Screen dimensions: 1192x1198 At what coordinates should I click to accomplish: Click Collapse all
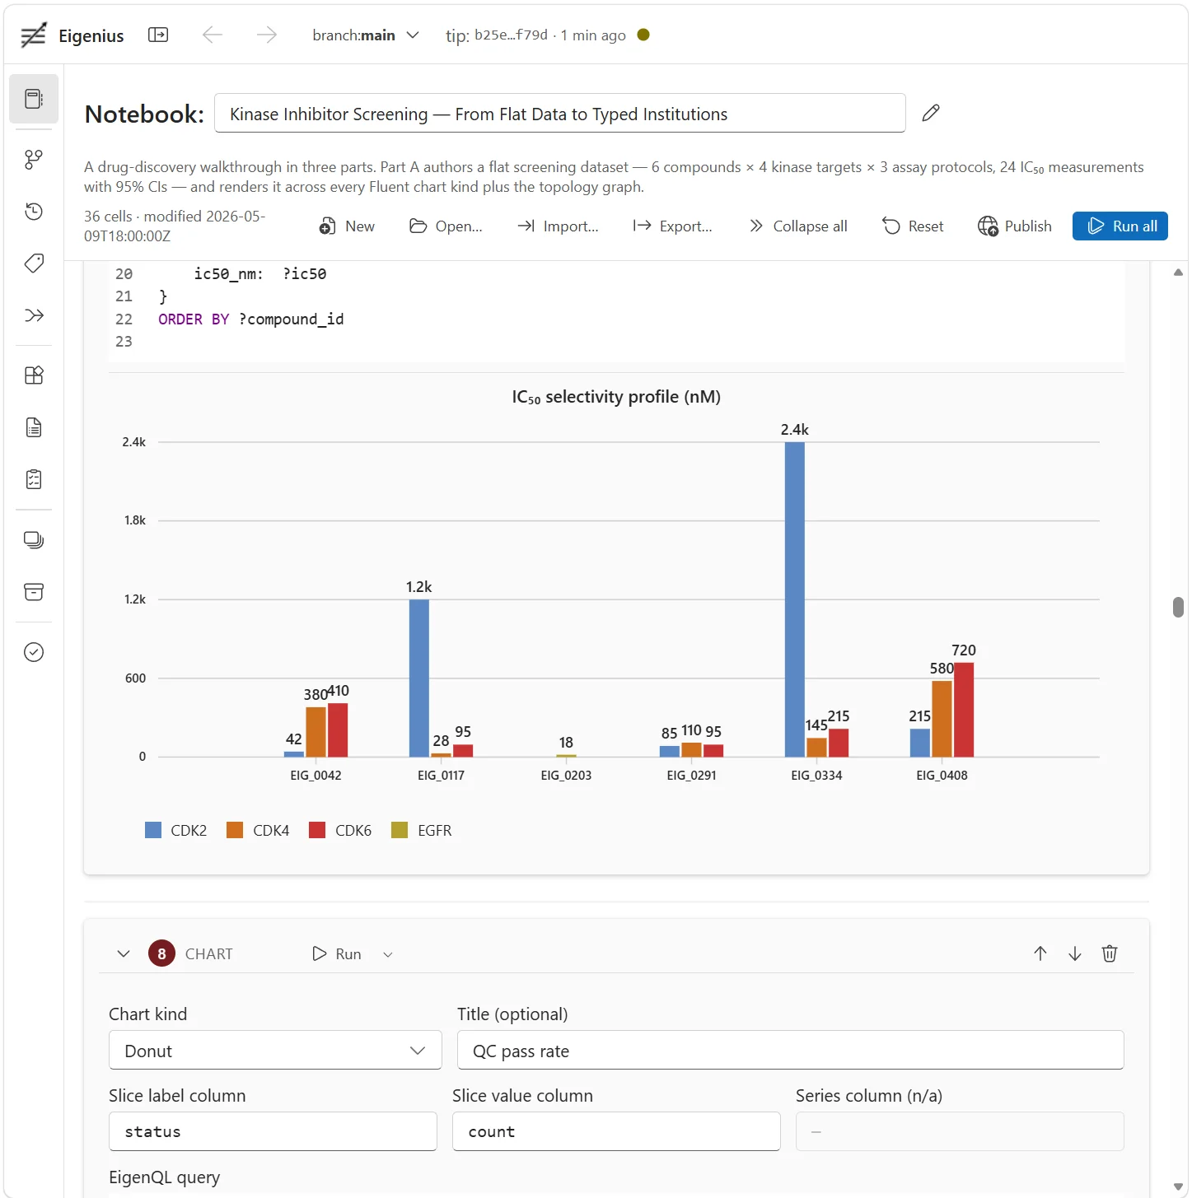(798, 226)
